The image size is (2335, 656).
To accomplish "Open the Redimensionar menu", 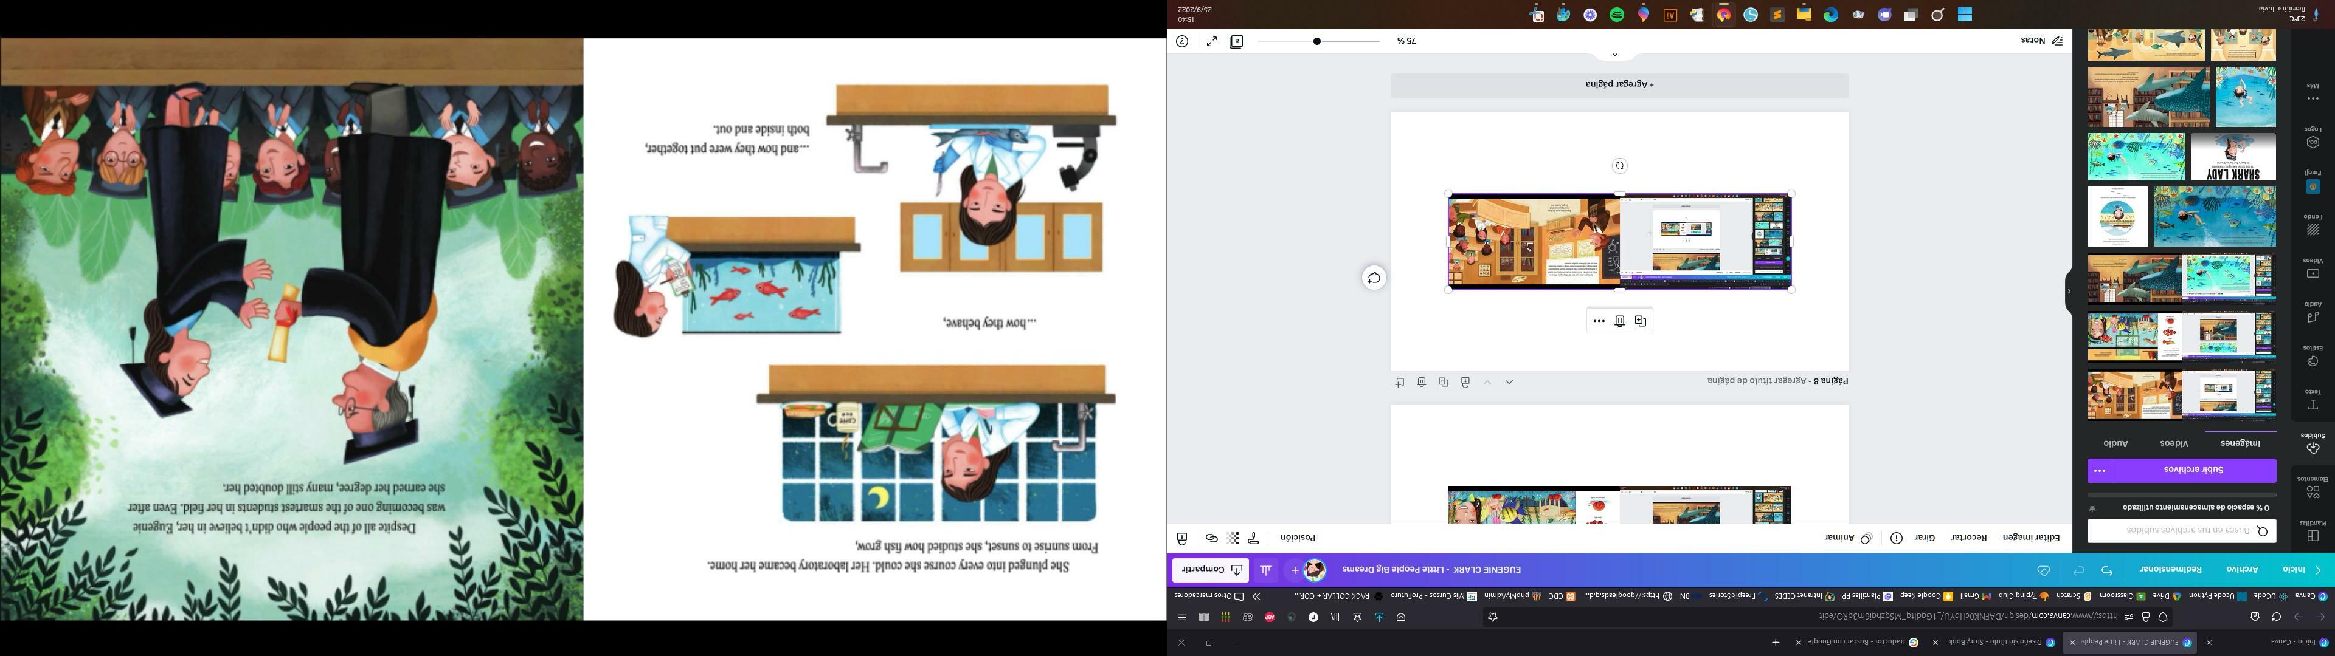I will [2171, 570].
